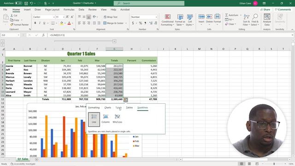Open the File menu tab
The height and width of the screenshot is (166, 295).
click(5, 9)
